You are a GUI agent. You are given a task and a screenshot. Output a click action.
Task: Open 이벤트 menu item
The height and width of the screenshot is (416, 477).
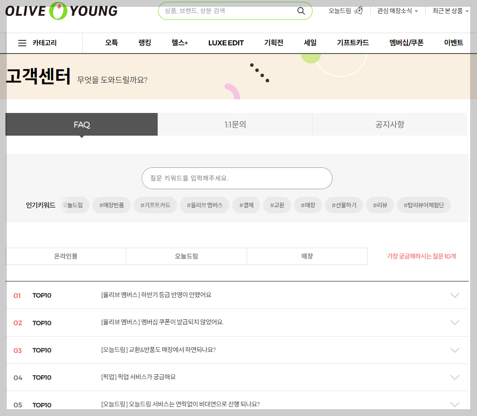(x=453, y=43)
